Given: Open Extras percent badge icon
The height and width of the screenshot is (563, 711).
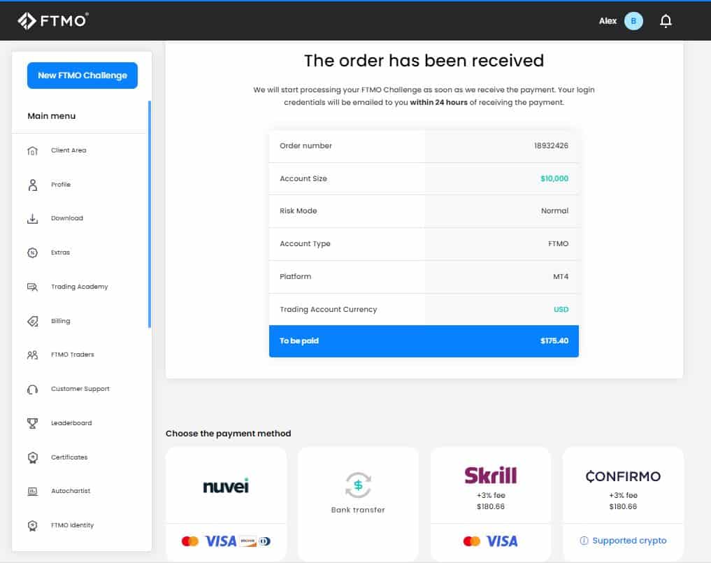Looking at the screenshot, I should 33,252.
